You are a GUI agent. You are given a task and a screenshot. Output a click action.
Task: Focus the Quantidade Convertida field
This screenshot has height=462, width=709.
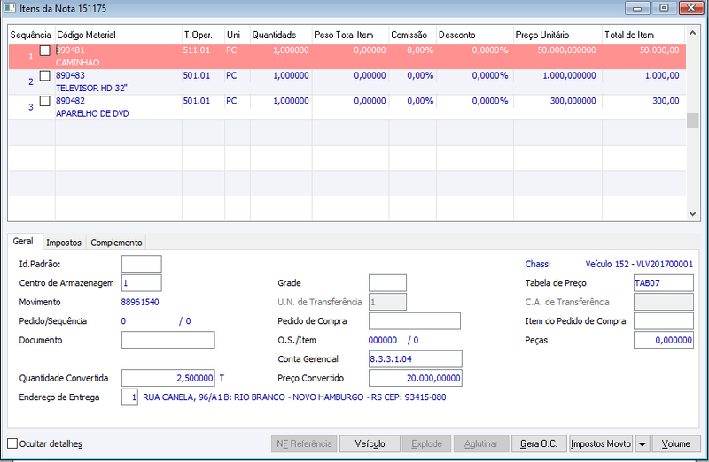[x=168, y=378]
